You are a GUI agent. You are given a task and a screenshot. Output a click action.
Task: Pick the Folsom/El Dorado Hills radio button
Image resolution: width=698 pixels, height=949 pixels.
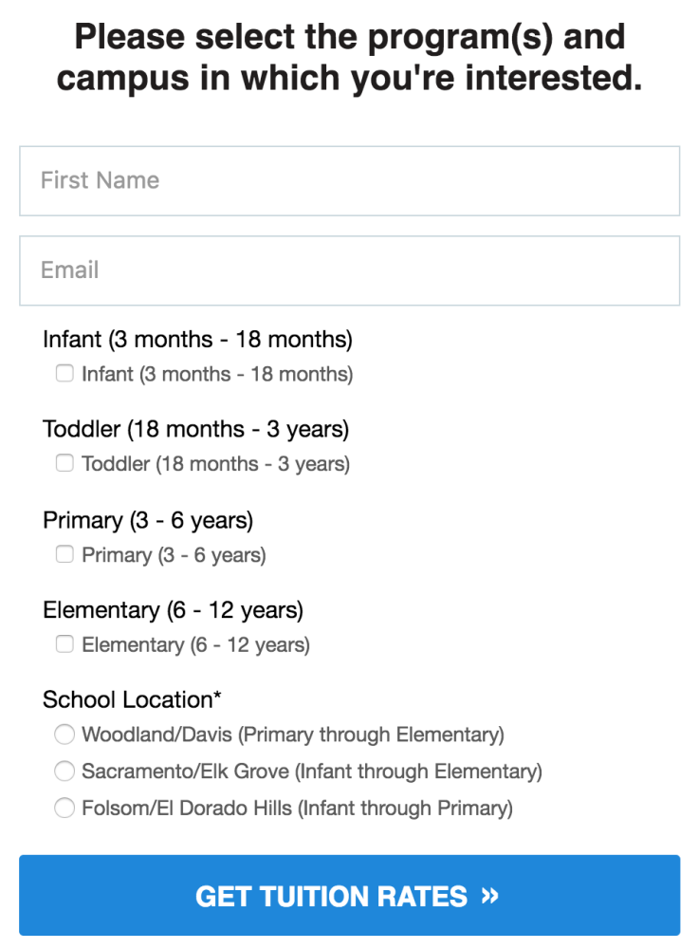click(x=64, y=808)
